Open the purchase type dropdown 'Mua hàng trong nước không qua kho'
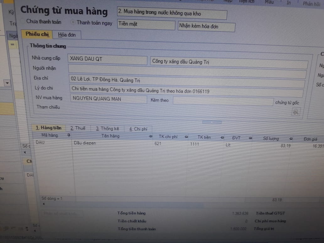The width and height of the screenshot is (324, 243). (x=172, y=13)
